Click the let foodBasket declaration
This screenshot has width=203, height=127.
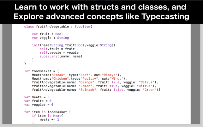[x=42, y=71]
